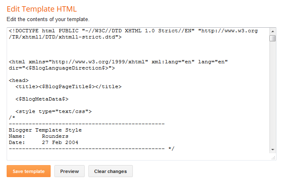Click the scrollbar thumb in the editor

pyautogui.click(x=273, y=38)
